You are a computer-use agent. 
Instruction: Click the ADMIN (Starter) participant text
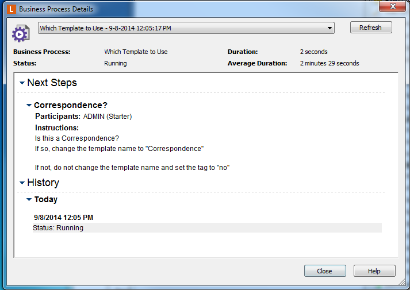(108, 117)
